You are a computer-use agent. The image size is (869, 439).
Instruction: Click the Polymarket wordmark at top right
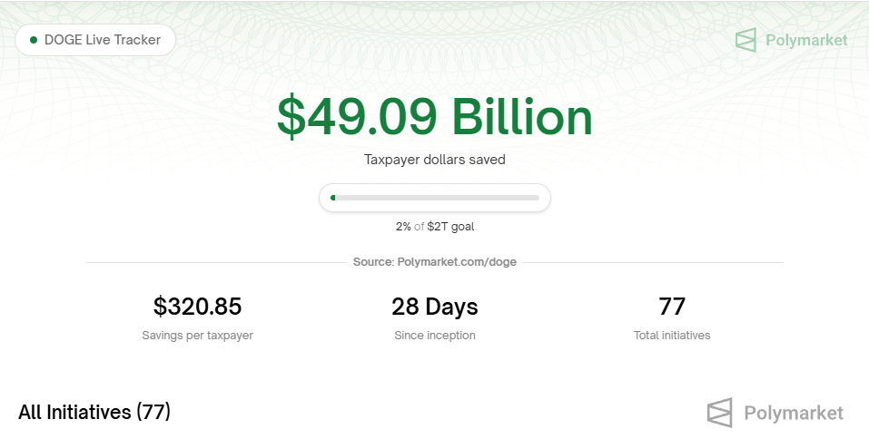coord(806,41)
